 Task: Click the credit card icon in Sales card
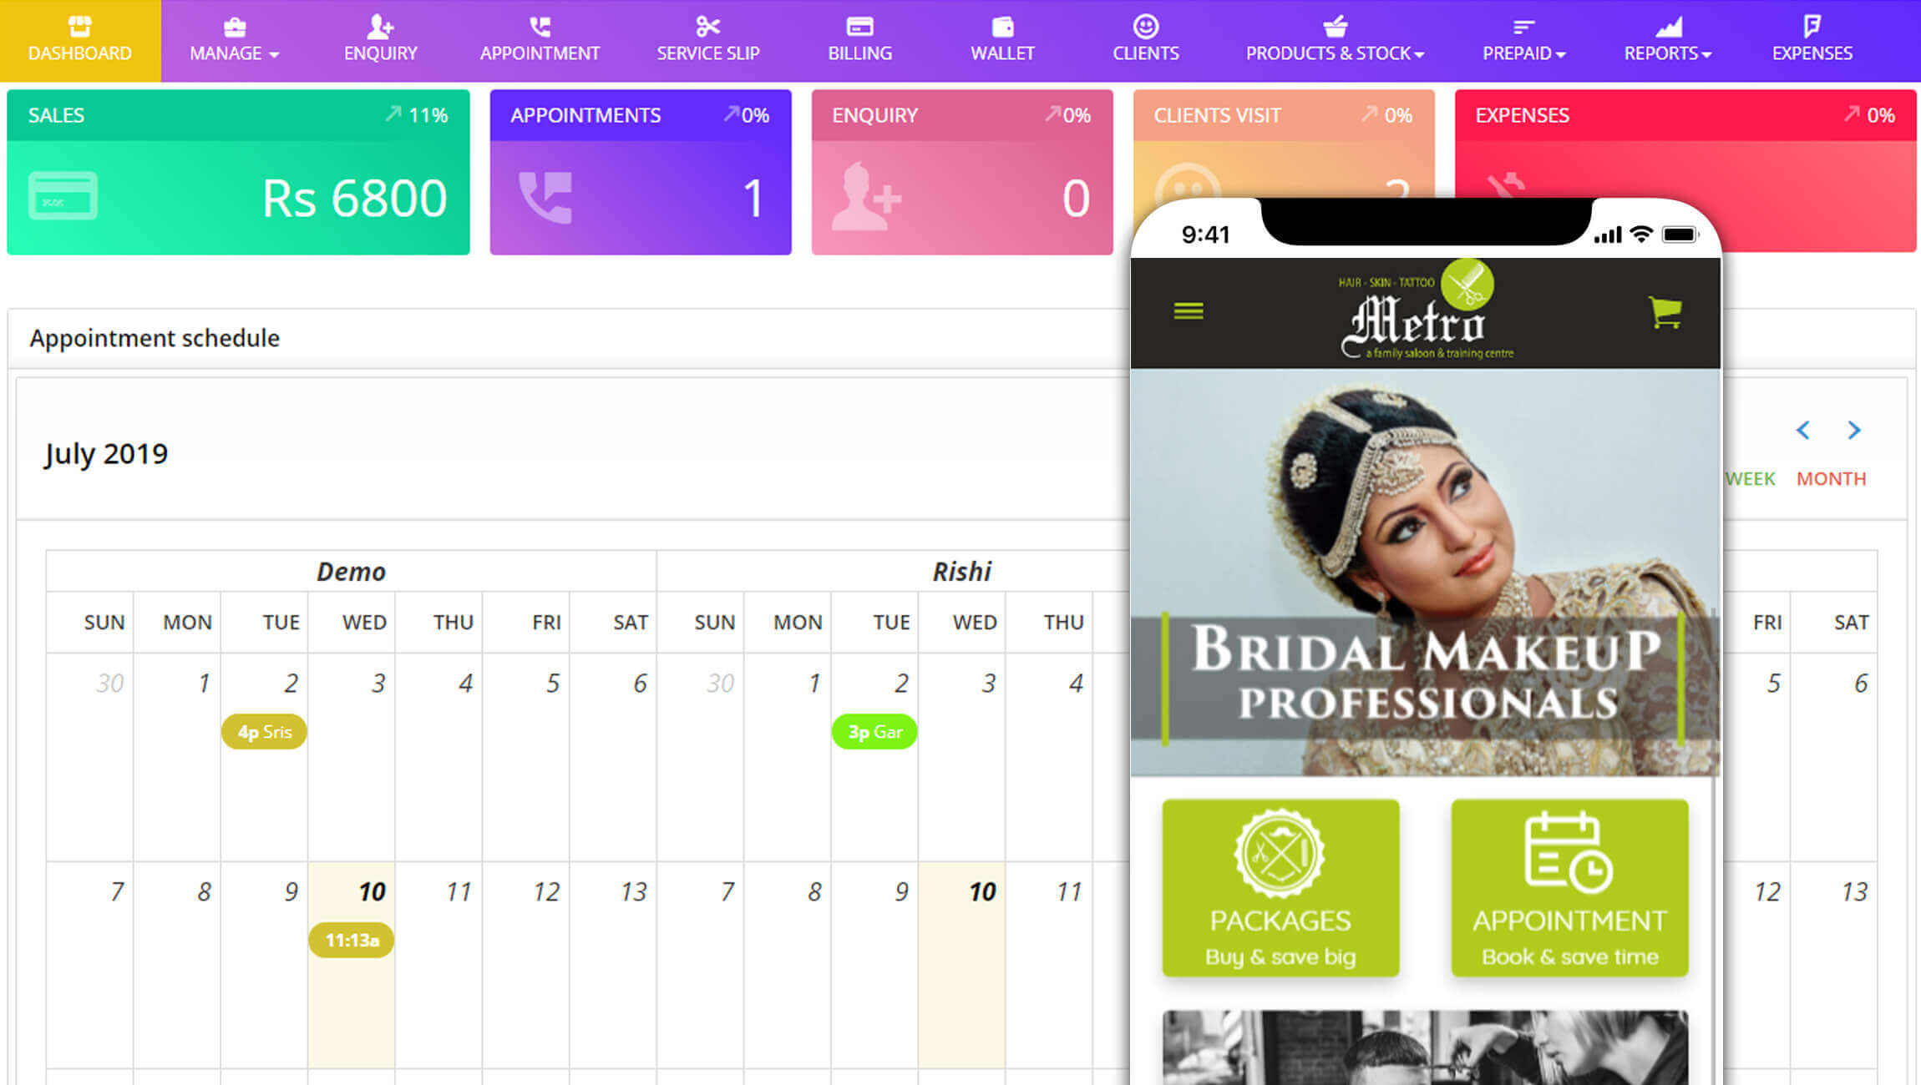(x=63, y=196)
